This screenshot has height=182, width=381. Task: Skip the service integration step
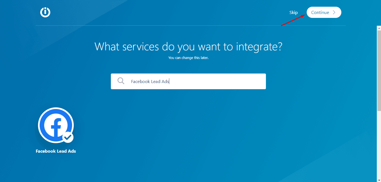tap(293, 13)
